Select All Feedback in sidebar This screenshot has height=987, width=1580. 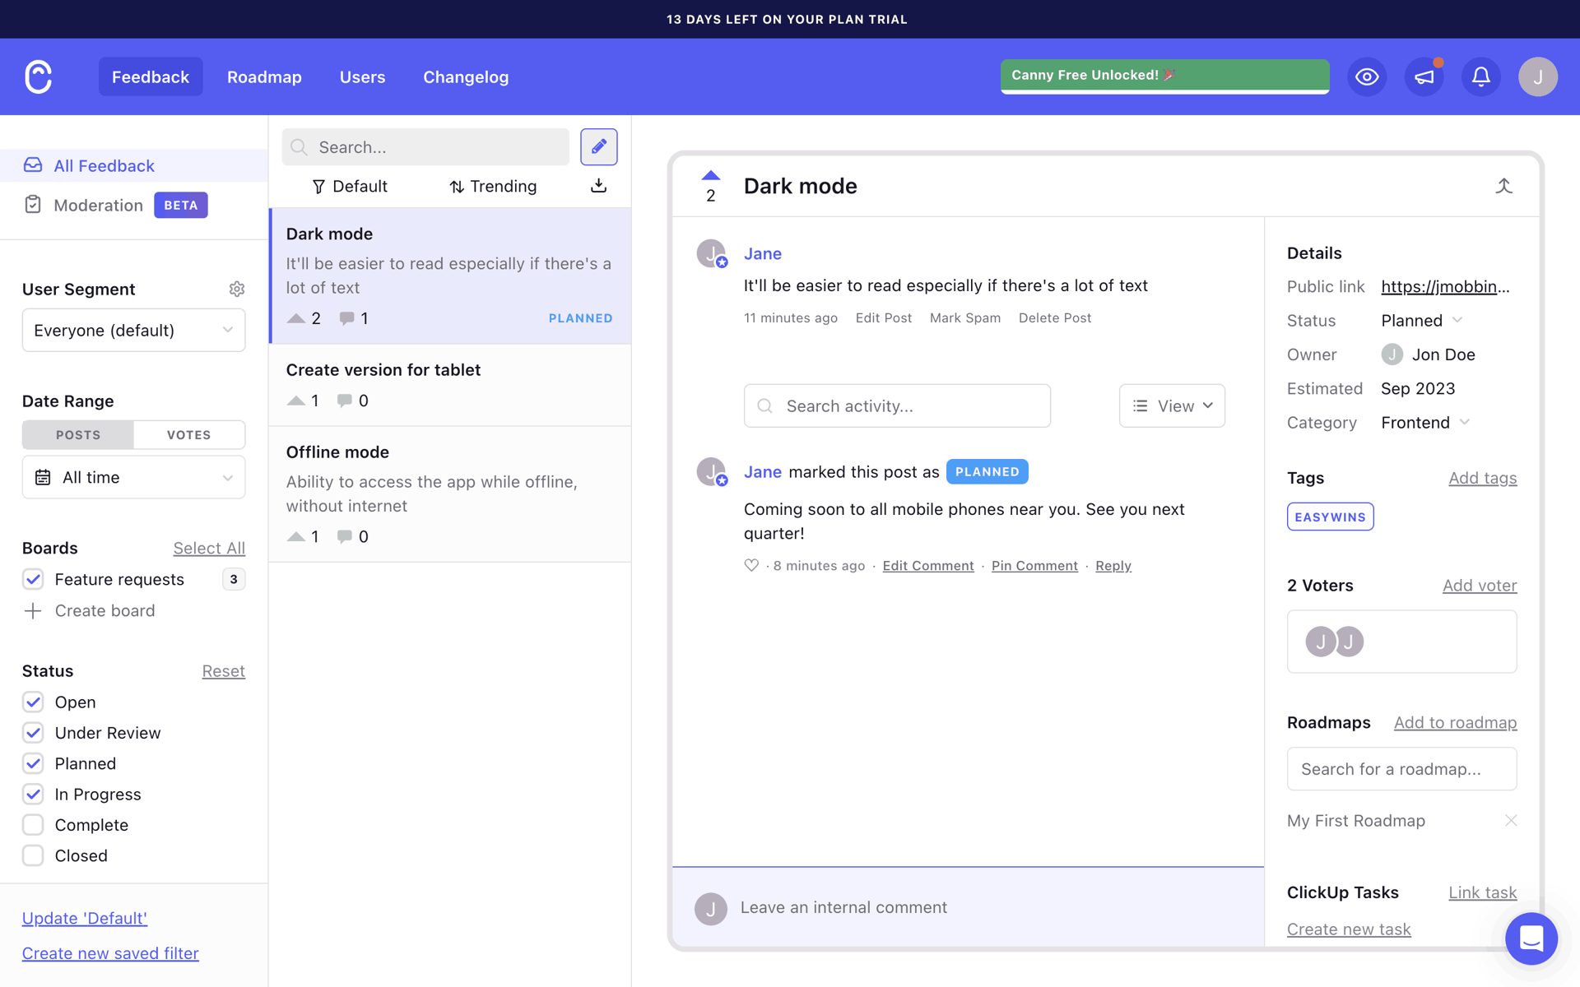point(133,165)
